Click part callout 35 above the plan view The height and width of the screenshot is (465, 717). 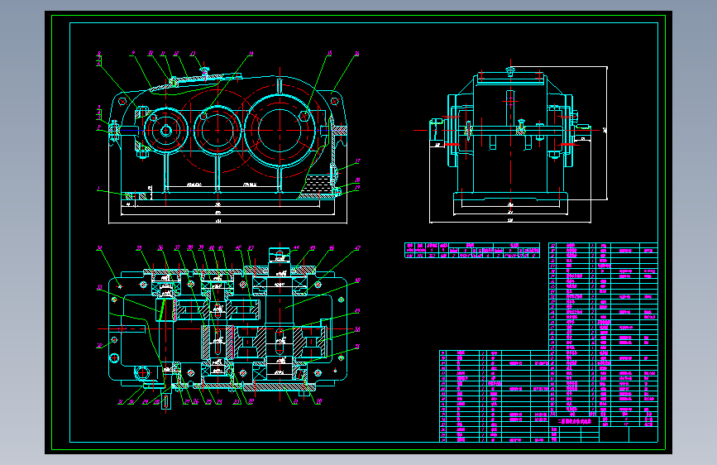(139, 248)
